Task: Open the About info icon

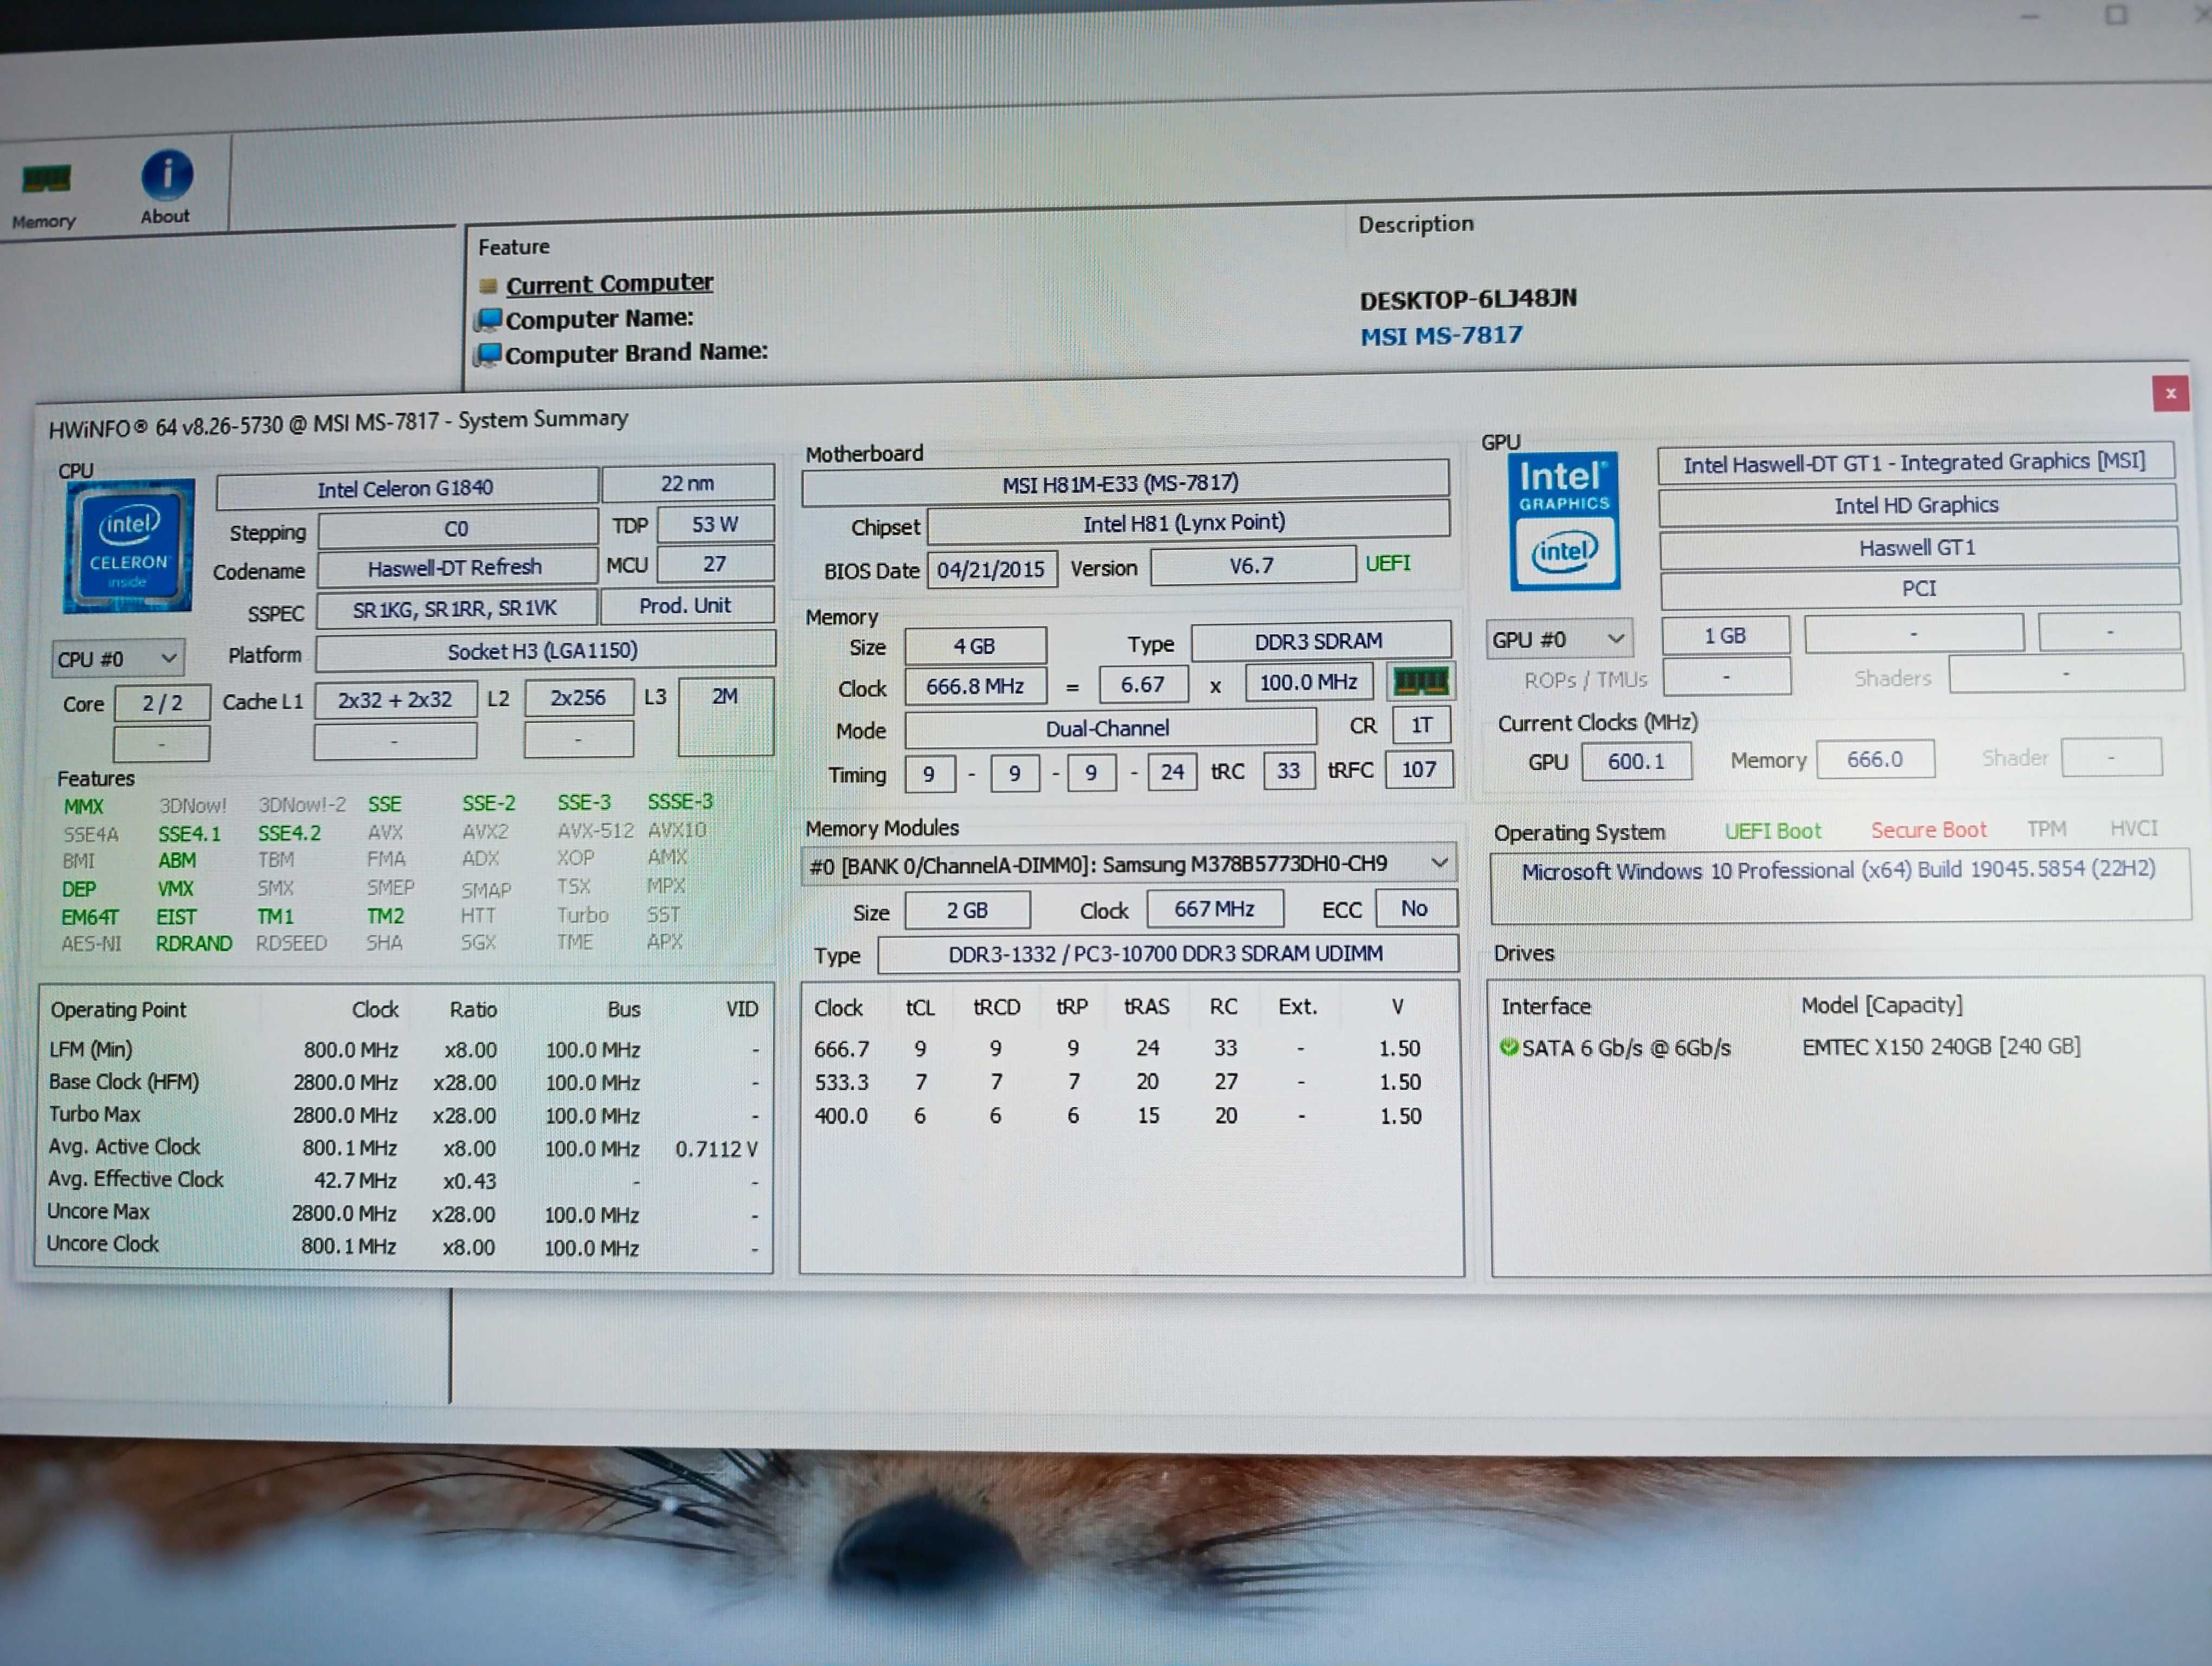Action: click(166, 188)
